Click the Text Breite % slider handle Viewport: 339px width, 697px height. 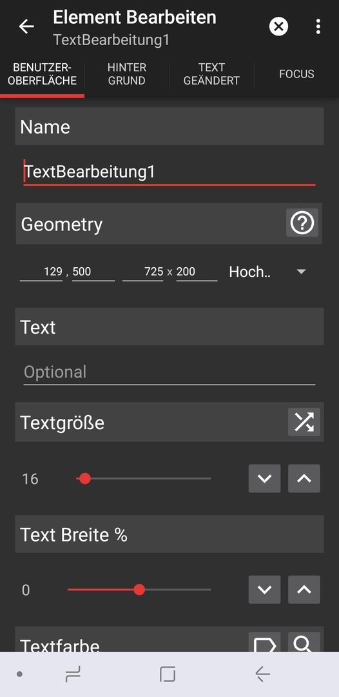(x=139, y=589)
